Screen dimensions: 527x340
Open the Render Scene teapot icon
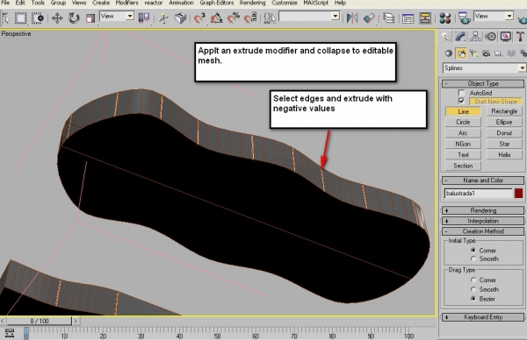[465, 18]
